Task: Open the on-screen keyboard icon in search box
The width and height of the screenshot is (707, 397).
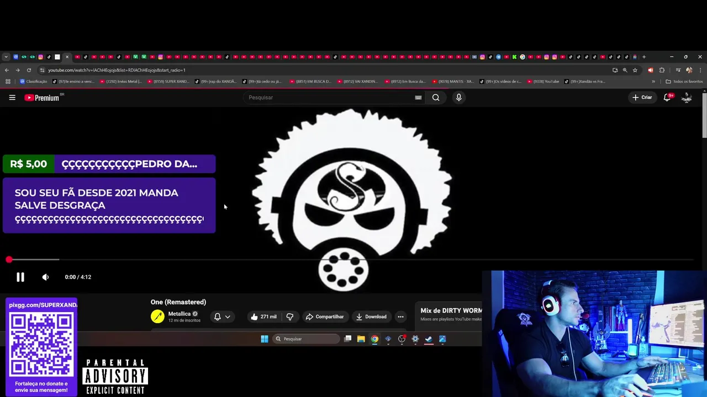Action: 418,98
